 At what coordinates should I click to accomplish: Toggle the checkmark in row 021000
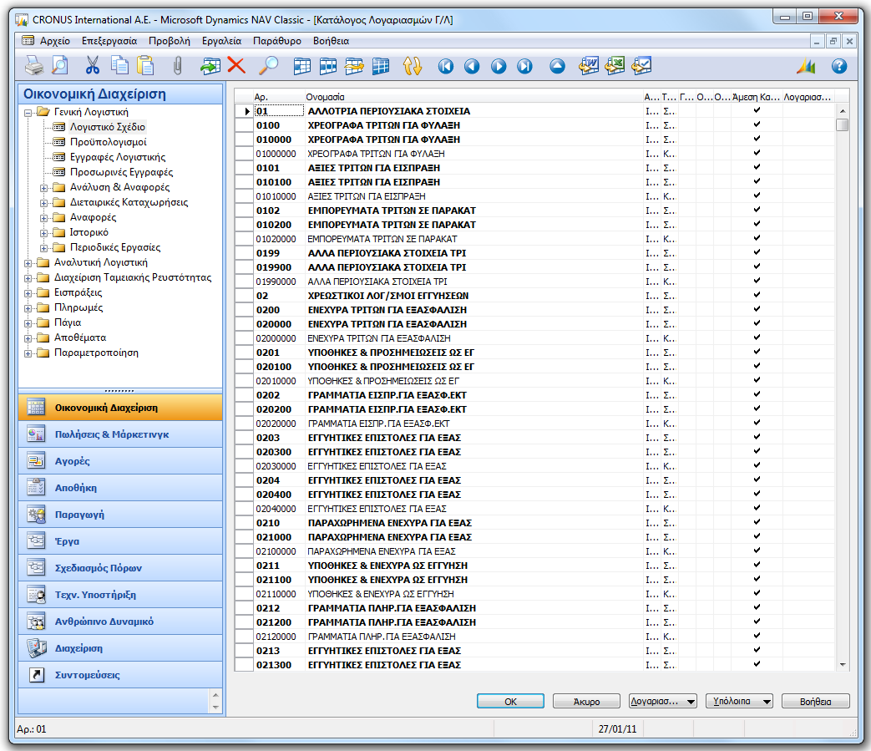[x=757, y=536]
